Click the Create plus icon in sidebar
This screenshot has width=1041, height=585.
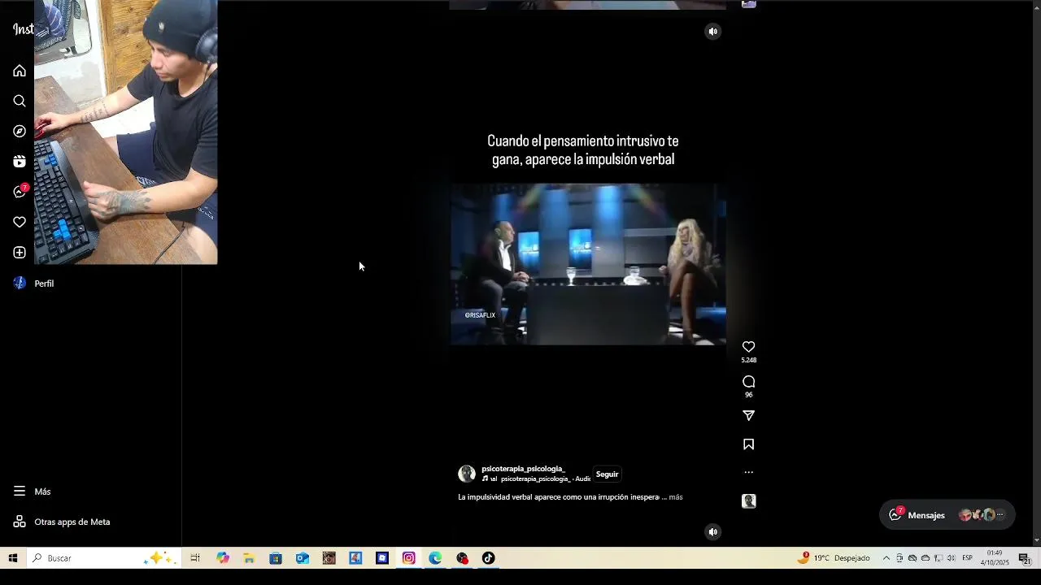[x=20, y=253]
